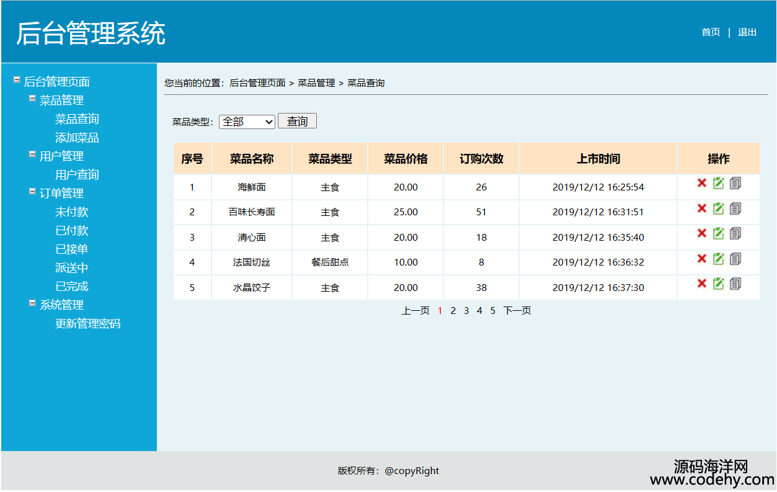
Task: Click the 菜品名称 column header
Action: pos(252,159)
